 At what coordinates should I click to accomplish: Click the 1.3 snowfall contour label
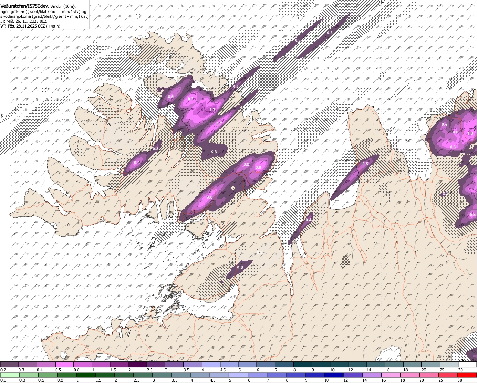(x=212, y=109)
